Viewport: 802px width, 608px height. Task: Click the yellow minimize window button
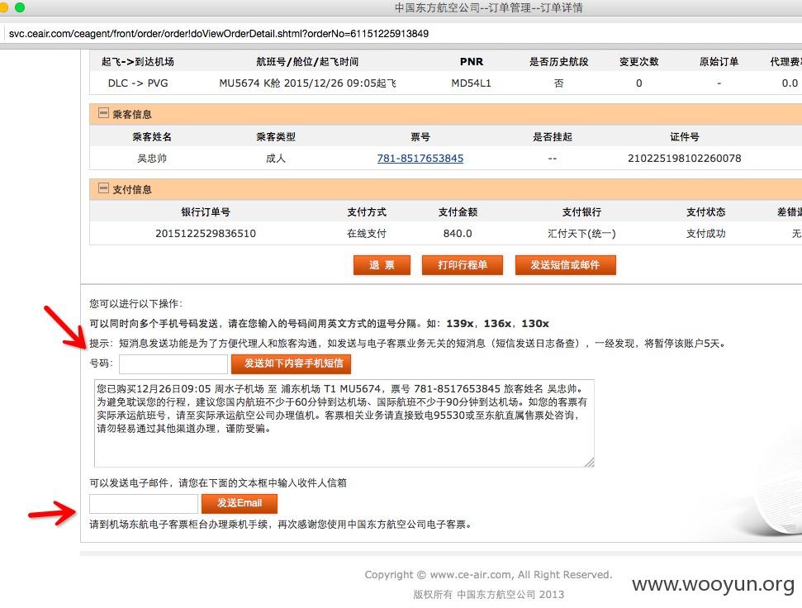click(x=4, y=7)
